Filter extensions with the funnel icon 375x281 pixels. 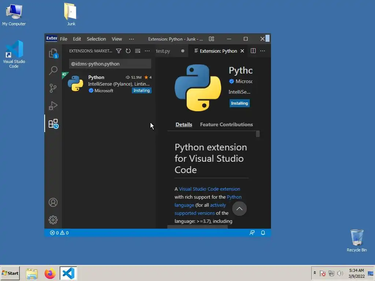pyautogui.click(x=119, y=51)
